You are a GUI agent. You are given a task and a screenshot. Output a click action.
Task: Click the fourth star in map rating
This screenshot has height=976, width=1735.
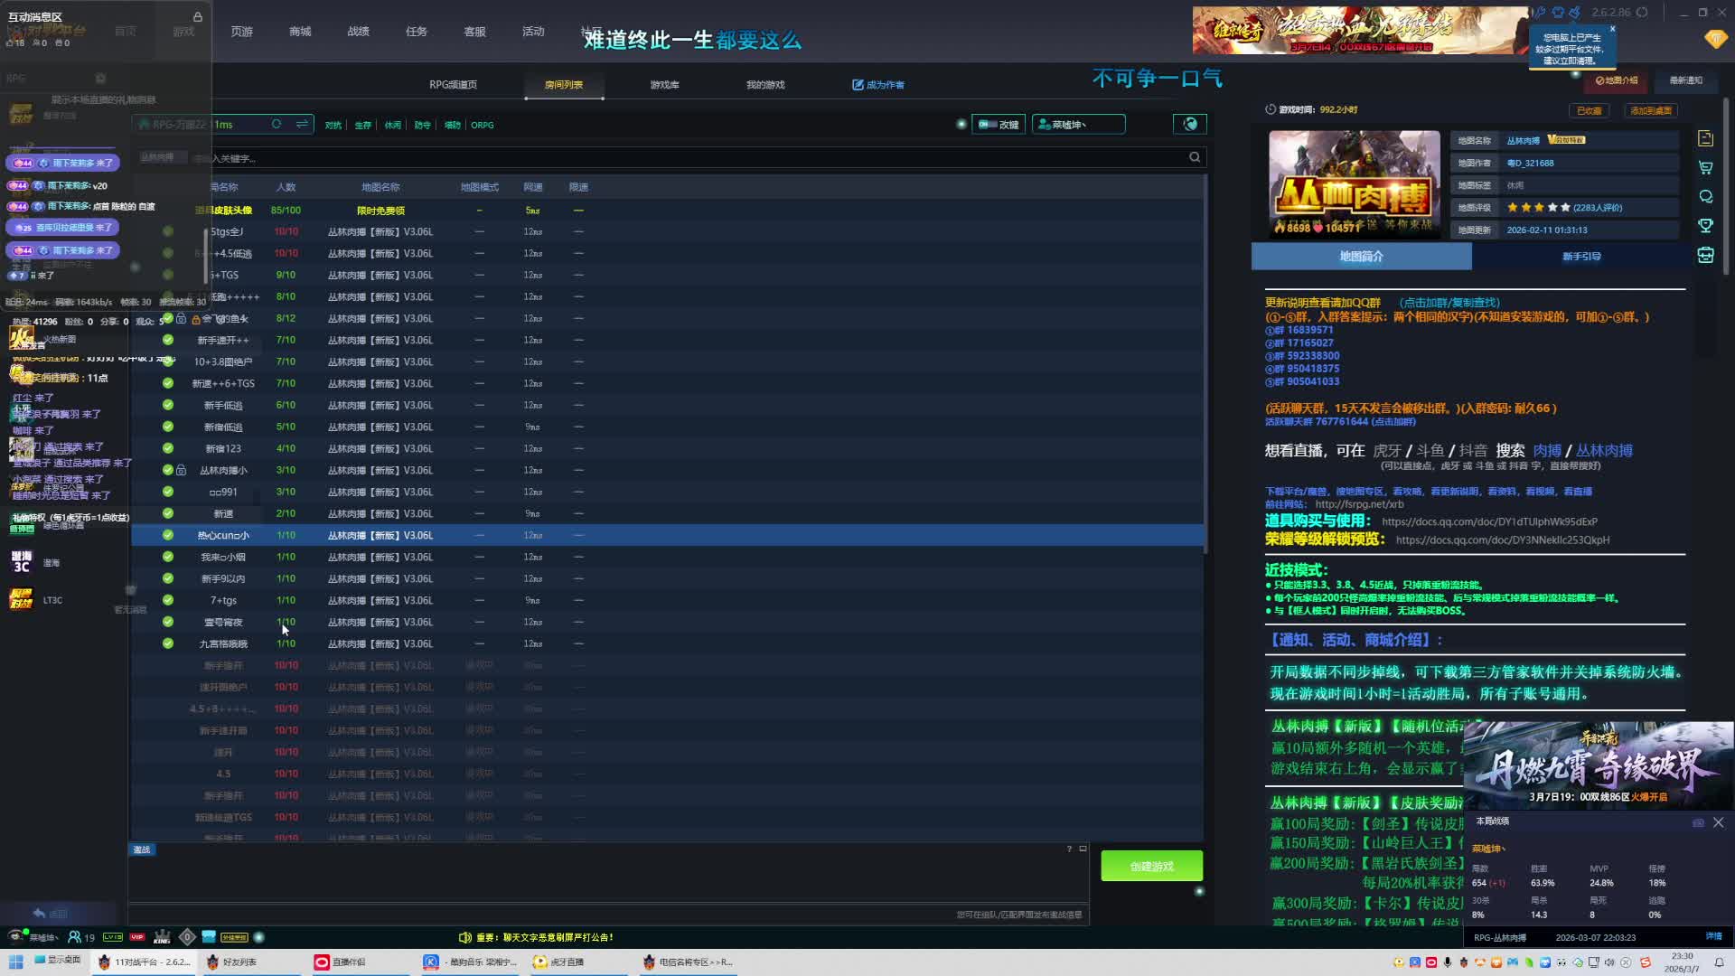tap(1552, 208)
